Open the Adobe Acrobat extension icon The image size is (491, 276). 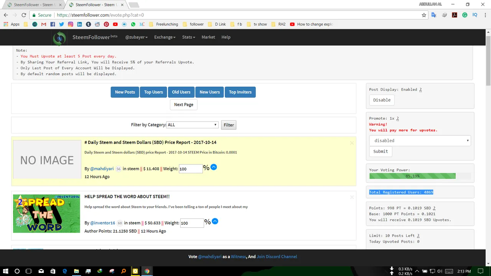point(455,15)
